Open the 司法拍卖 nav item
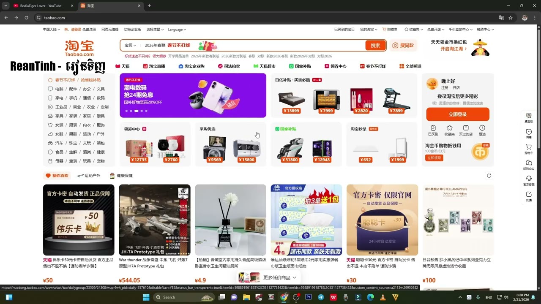 [x=229, y=66]
